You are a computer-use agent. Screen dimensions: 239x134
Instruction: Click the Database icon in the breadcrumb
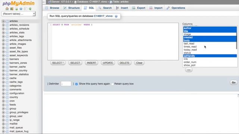[75, 2]
